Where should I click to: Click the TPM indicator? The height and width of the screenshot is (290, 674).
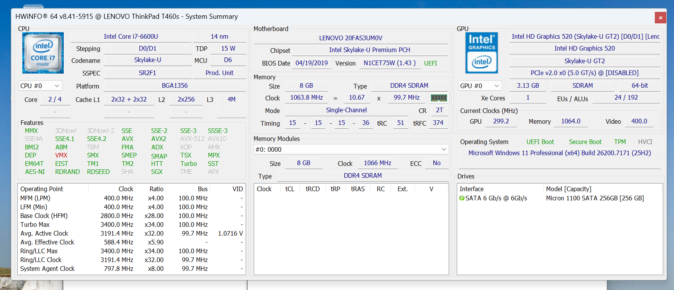620,142
